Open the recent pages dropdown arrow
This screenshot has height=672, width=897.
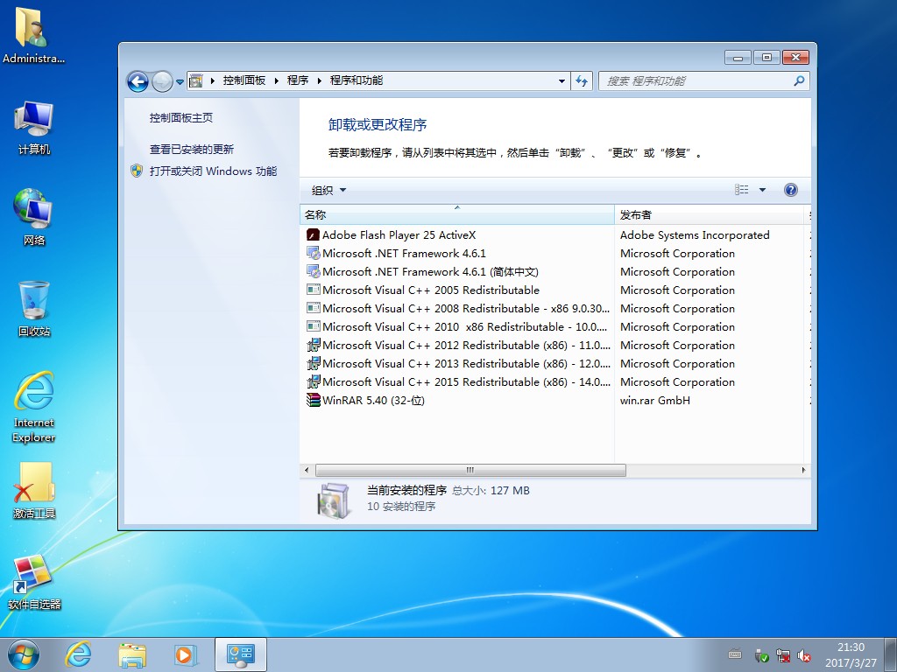pyautogui.click(x=180, y=81)
